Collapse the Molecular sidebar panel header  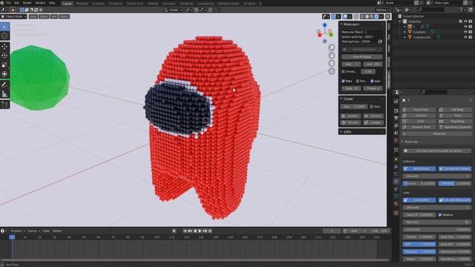click(361, 24)
